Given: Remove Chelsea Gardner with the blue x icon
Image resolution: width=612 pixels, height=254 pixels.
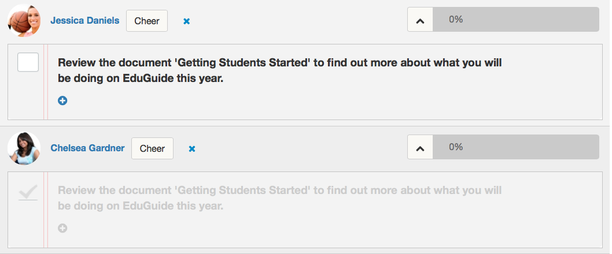Looking at the screenshot, I should [x=192, y=149].
